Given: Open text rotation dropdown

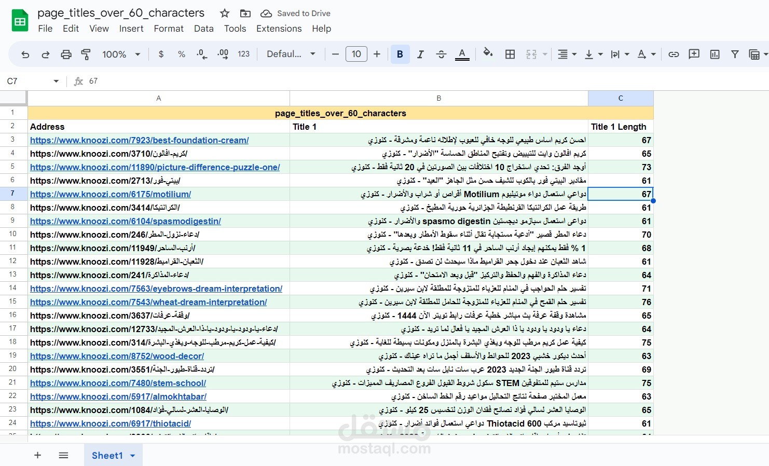Looking at the screenshot, I should click(x=647, y=54).
